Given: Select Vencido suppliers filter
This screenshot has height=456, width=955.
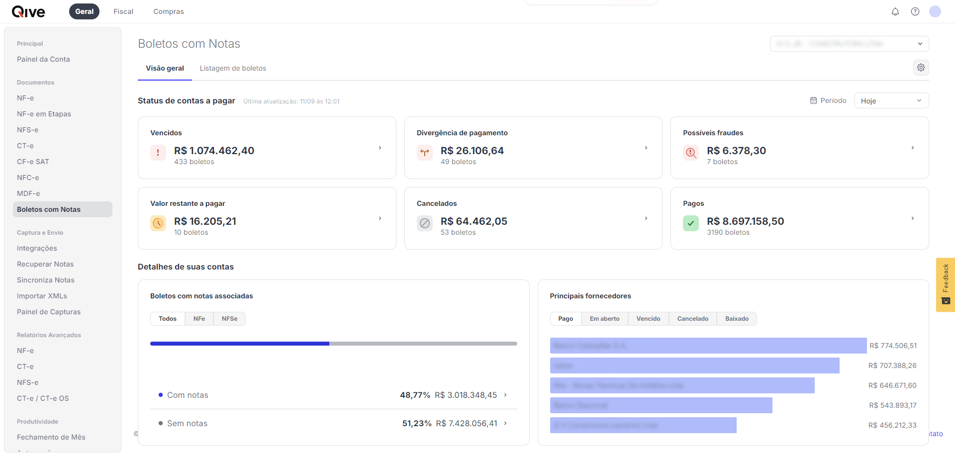Looking at the screenshot, I should click(x=649, y=319).
